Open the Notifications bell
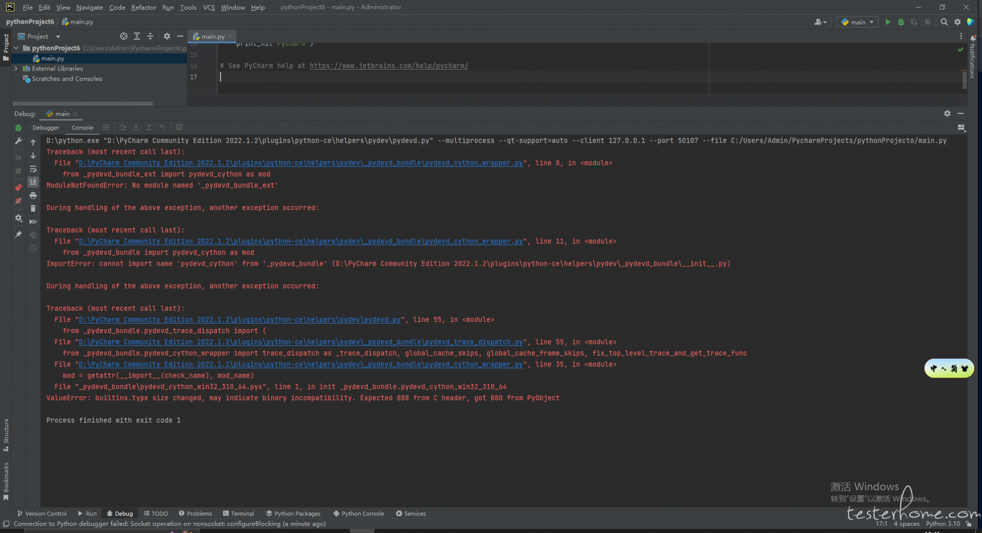This screenshot has height=533, width=982. pyautogui.click(x=973, y=38)
